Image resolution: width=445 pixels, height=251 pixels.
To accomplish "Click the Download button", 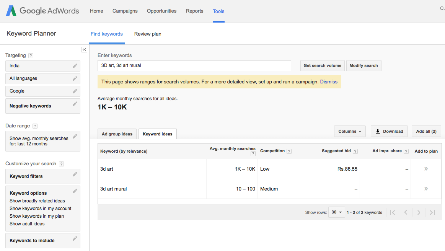I will 389,131.
